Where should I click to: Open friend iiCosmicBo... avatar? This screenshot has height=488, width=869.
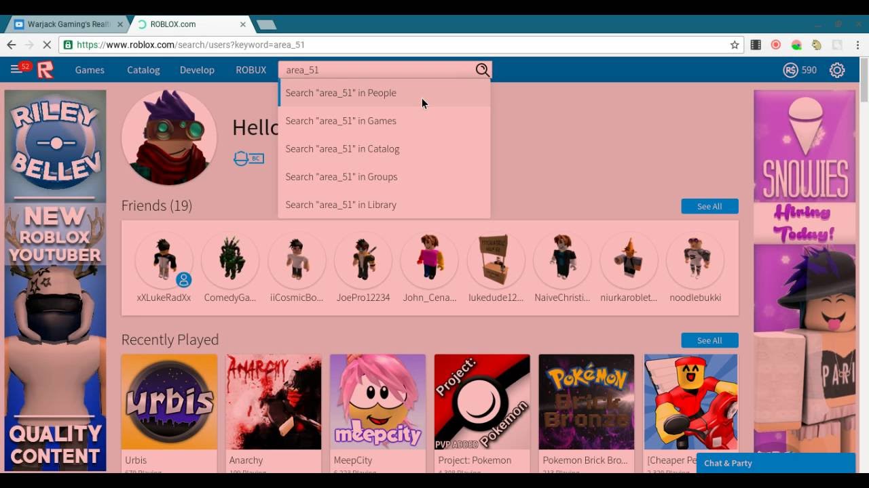pos(297,260)
